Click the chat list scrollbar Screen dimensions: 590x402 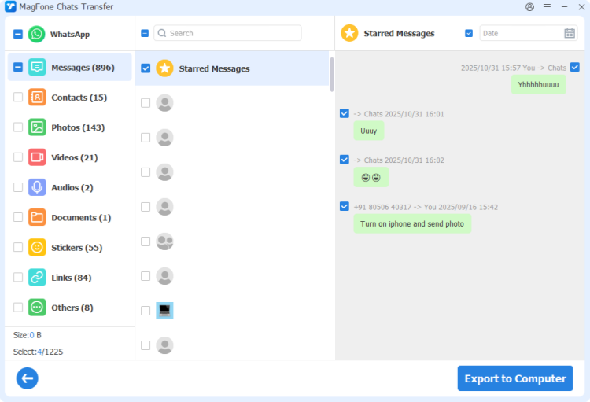[332, 74]
